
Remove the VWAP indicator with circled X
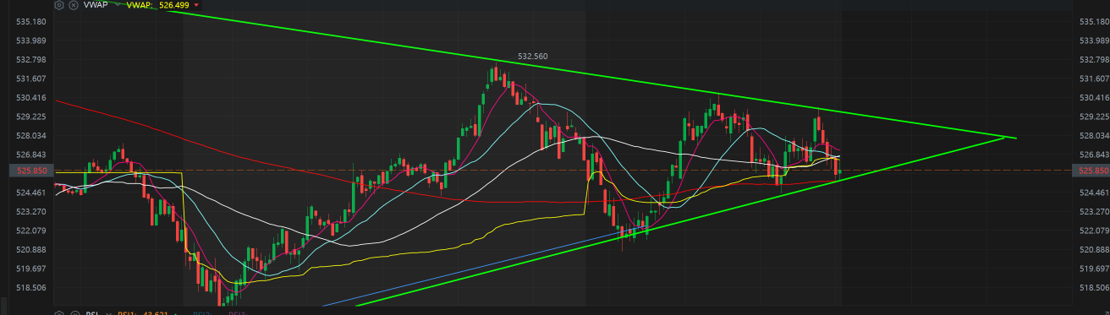click(x=74, y=5)
